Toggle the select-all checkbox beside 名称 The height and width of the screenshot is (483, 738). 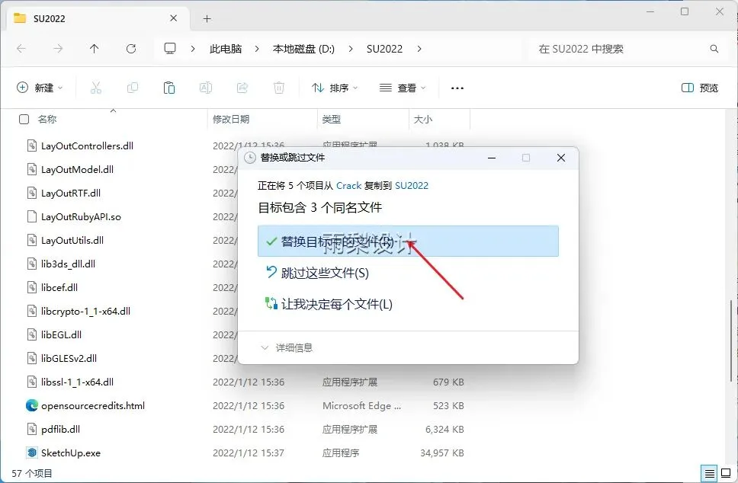click(x=24, y=120)
